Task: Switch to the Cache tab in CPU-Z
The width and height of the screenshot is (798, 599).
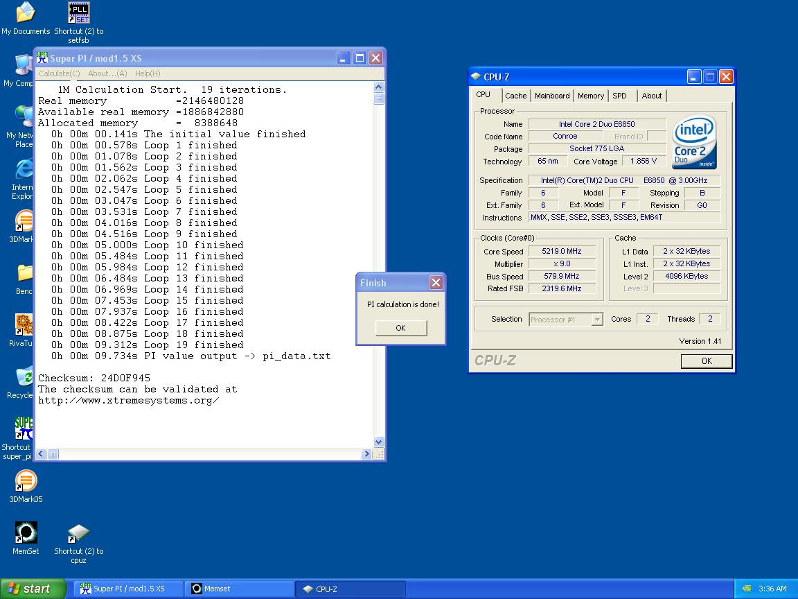Action: [x=515, y=96]
